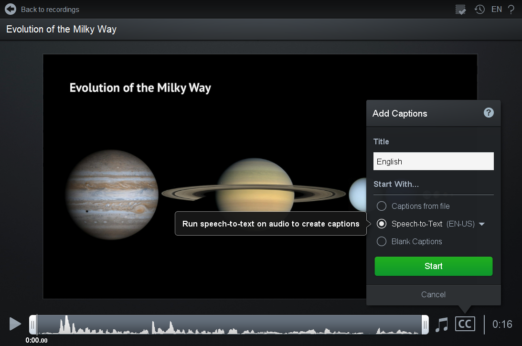Click the right trim handle on timeline

425,324
